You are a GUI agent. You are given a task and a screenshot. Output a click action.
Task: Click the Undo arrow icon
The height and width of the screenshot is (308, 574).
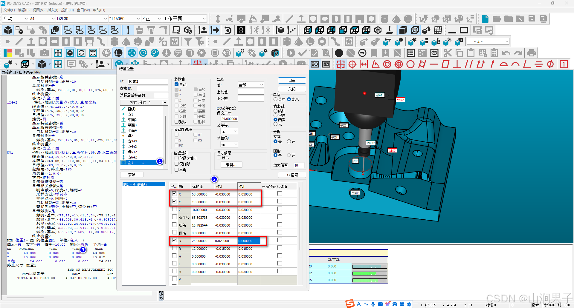click(506, 53)
